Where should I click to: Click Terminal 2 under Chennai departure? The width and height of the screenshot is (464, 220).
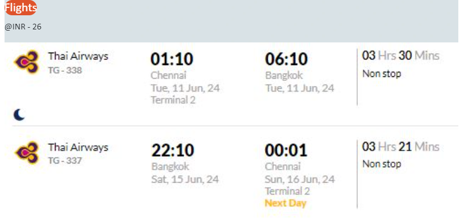point(173,100)
